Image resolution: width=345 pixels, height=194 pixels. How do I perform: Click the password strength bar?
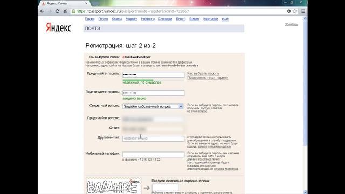coord(153,80)
